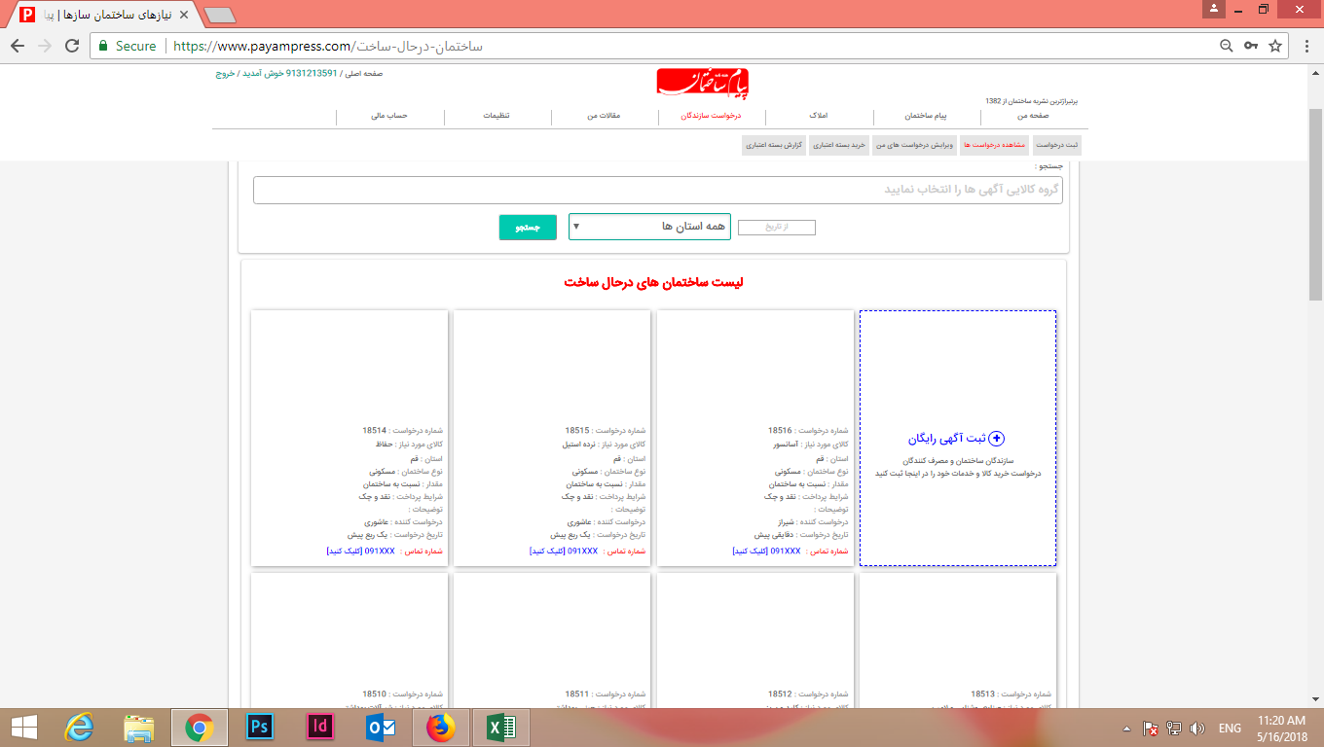Switch to خرید بسته اعتباری sub-tab

(839, 144)
